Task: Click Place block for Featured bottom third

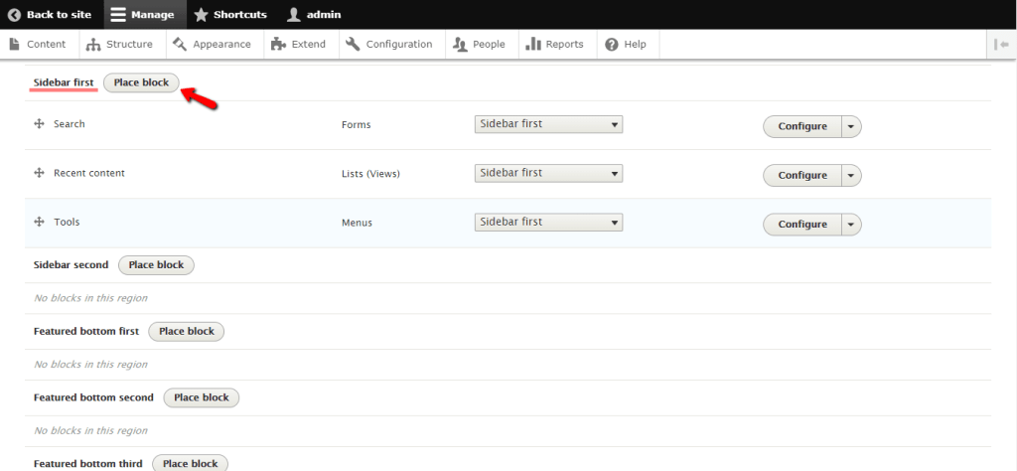Action: [190, 463]
